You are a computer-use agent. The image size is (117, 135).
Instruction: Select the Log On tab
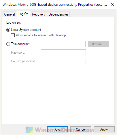(x=23, y=14)
